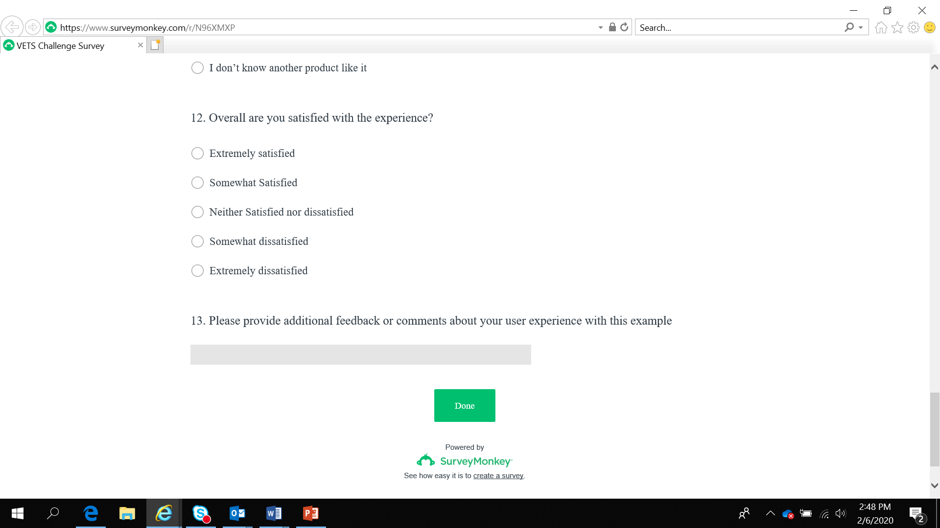The width and height of the screenshot is (940, 528).
Task: Select Somewhat dissatisfied radio button
Action: pos(197,242)
